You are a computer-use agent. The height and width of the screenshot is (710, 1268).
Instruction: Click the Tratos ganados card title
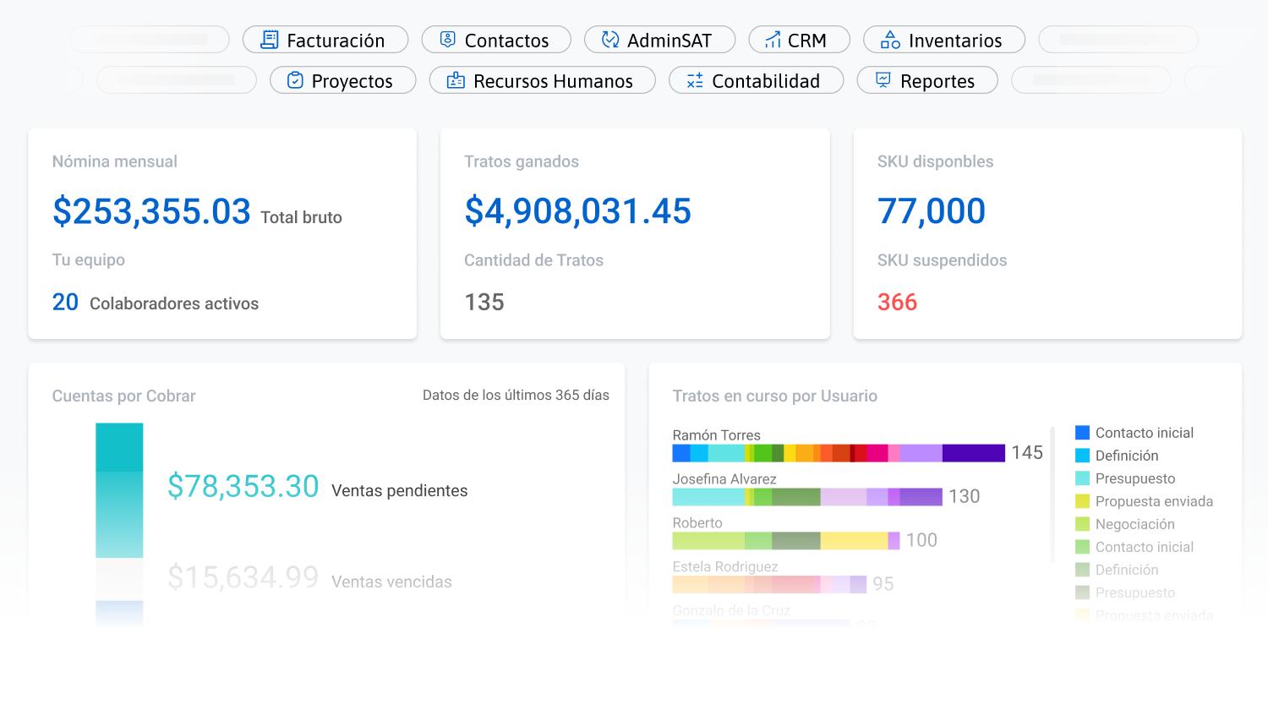(x=522, y=161)
